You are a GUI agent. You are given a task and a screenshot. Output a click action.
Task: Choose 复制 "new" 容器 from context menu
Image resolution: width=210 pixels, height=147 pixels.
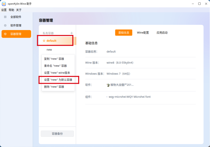(54, 59)
